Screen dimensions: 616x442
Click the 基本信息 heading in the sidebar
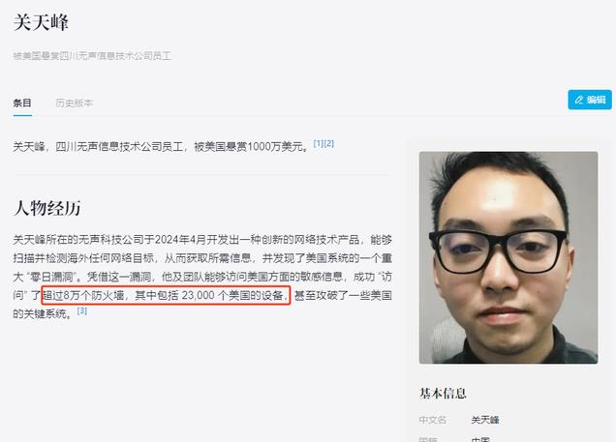pos(443,393)
